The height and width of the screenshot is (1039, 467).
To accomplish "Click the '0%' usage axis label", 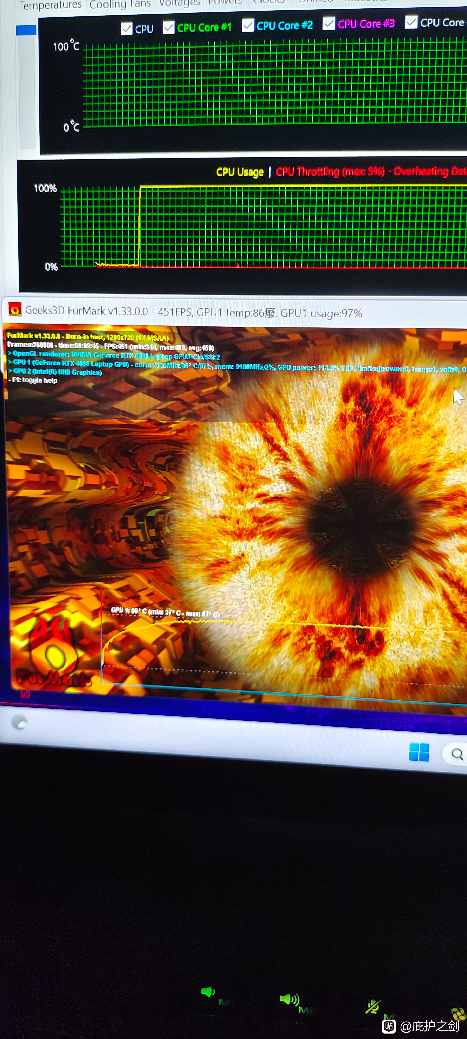I will click(51, 267).
